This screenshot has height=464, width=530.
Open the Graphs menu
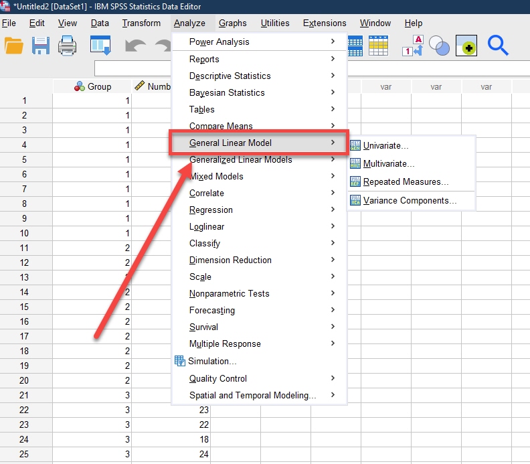click(x=233, y=23)
